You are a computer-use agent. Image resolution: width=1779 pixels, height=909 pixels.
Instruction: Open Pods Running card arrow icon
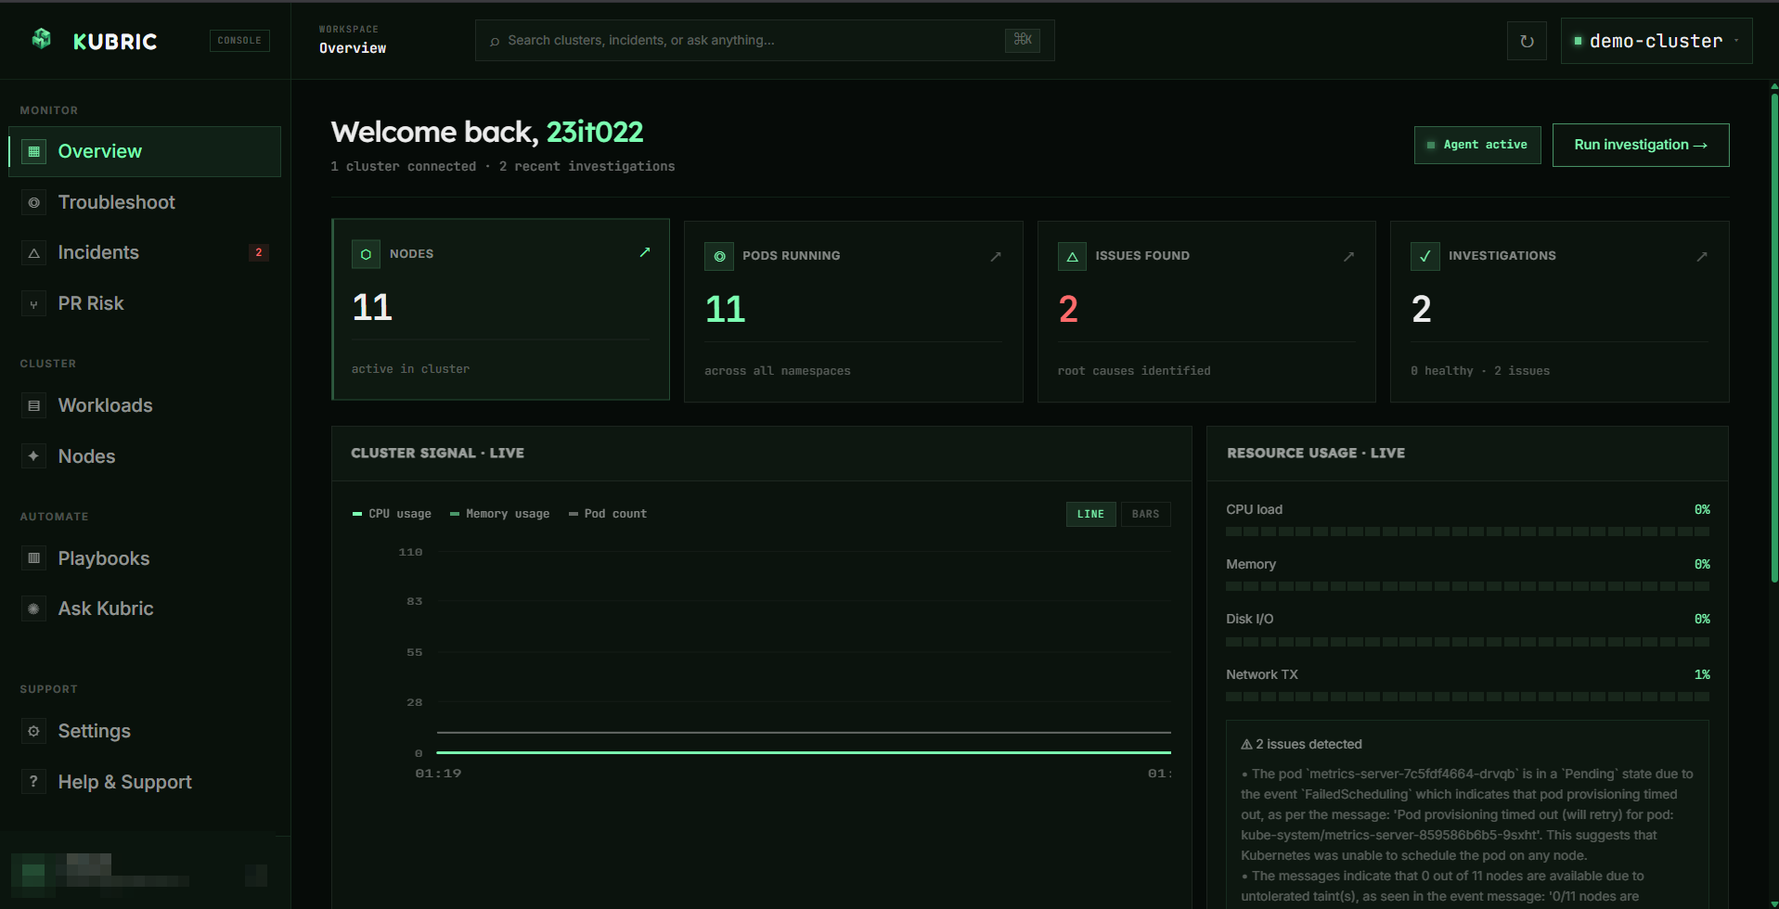(x=996, y=256)
